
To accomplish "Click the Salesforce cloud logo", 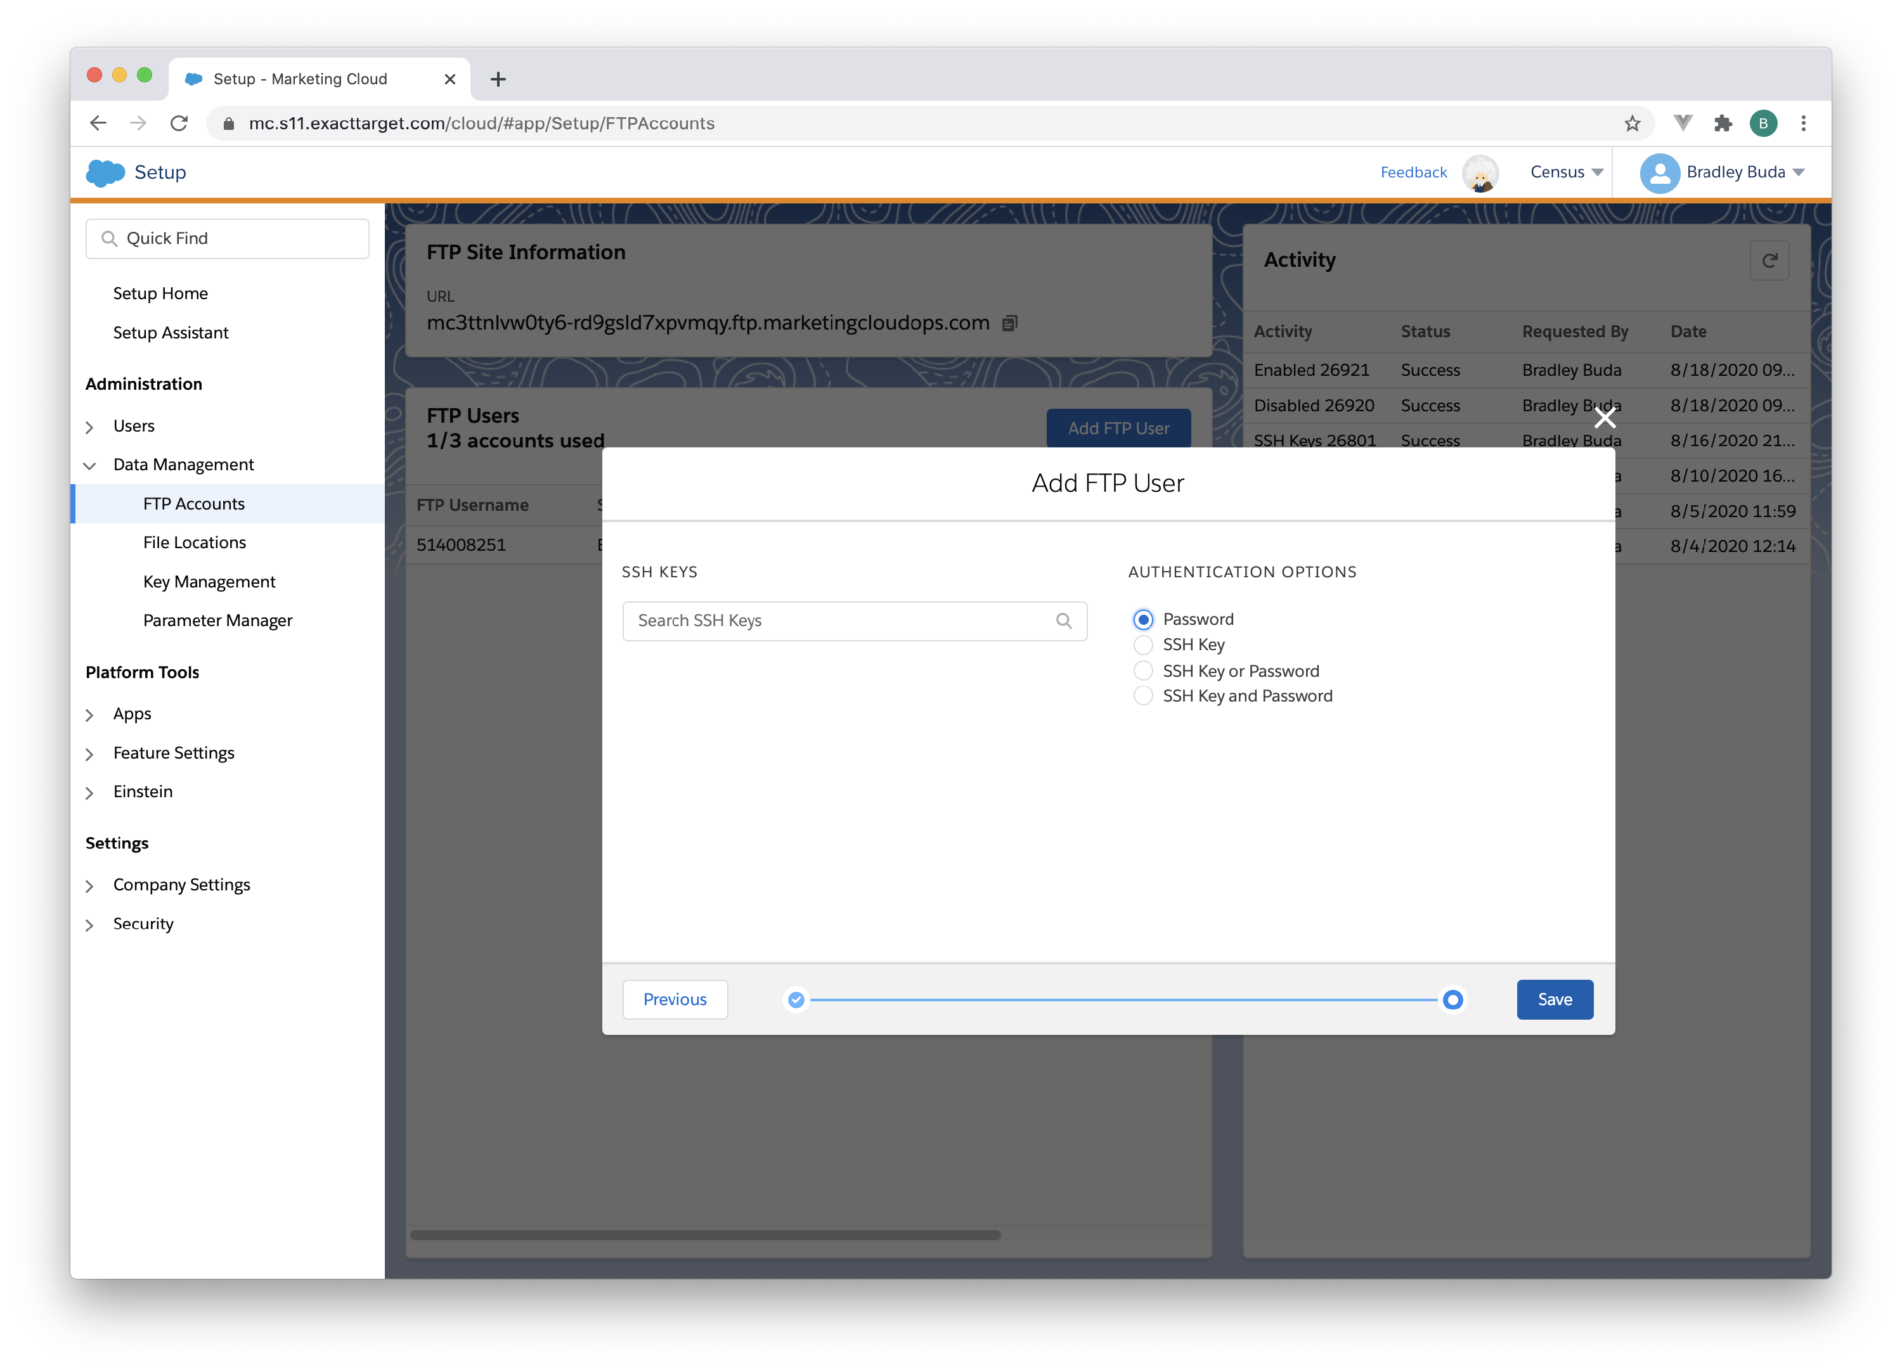I will point(106,172).
